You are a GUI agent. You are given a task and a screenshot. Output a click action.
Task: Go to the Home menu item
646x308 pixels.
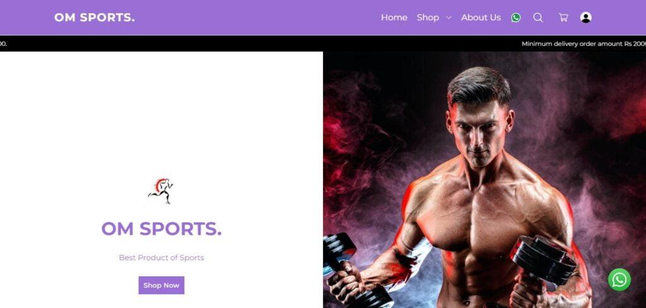394,17
